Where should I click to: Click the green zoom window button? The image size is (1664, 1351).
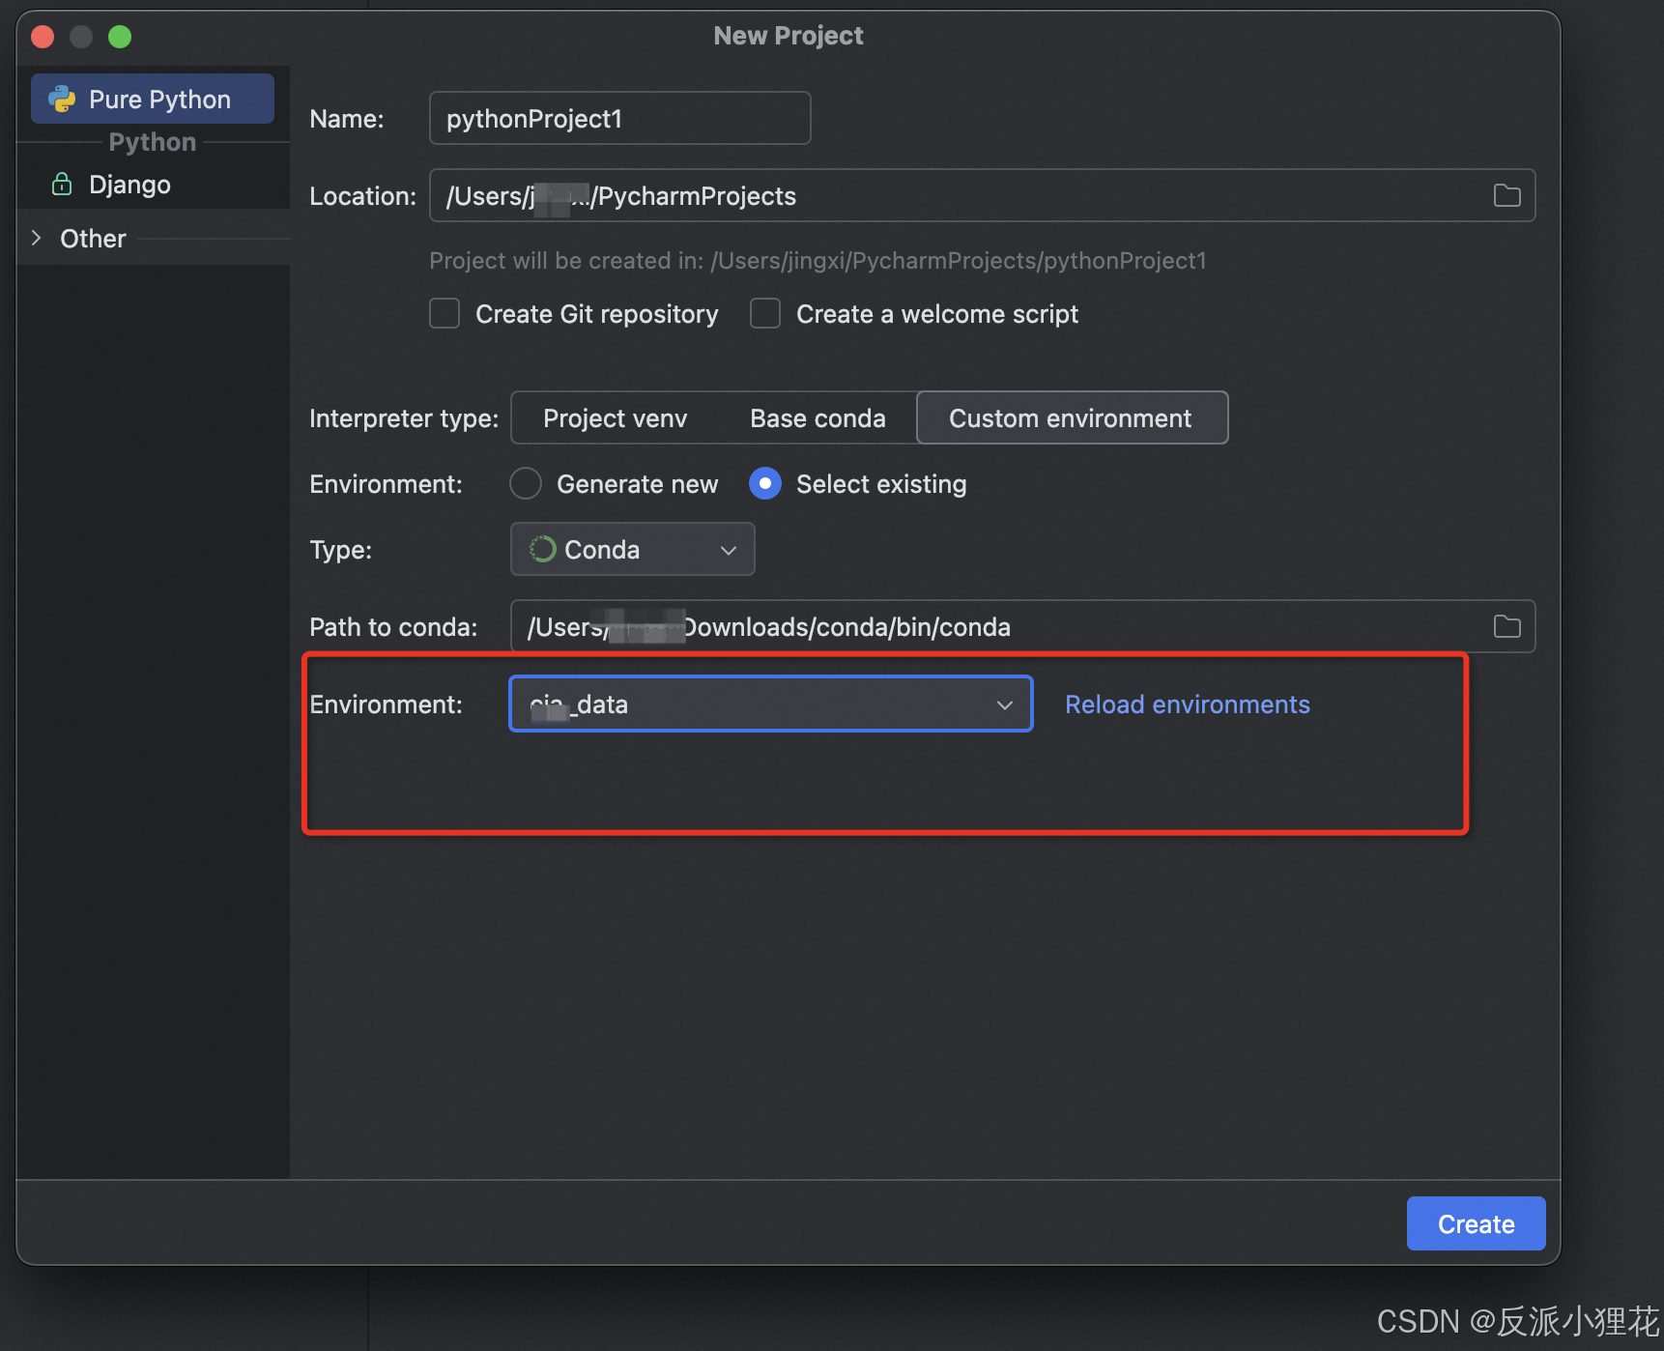click(x=120, y=37)
